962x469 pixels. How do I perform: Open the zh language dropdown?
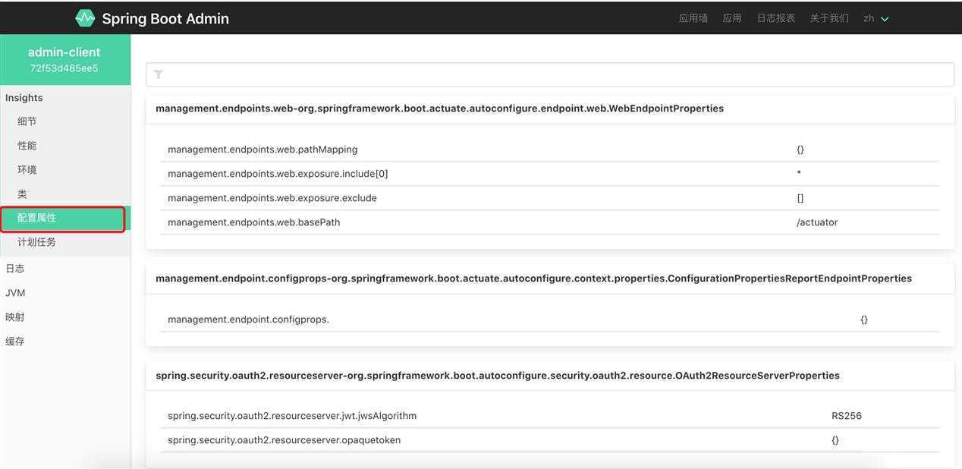tap(876, 18)
